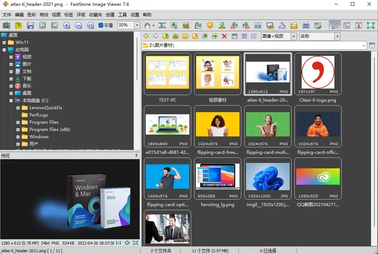Click the screen capture monitors icon
The width and height of the screenshot is (378, 254).
pyautogui.click(x=270, y=25)
